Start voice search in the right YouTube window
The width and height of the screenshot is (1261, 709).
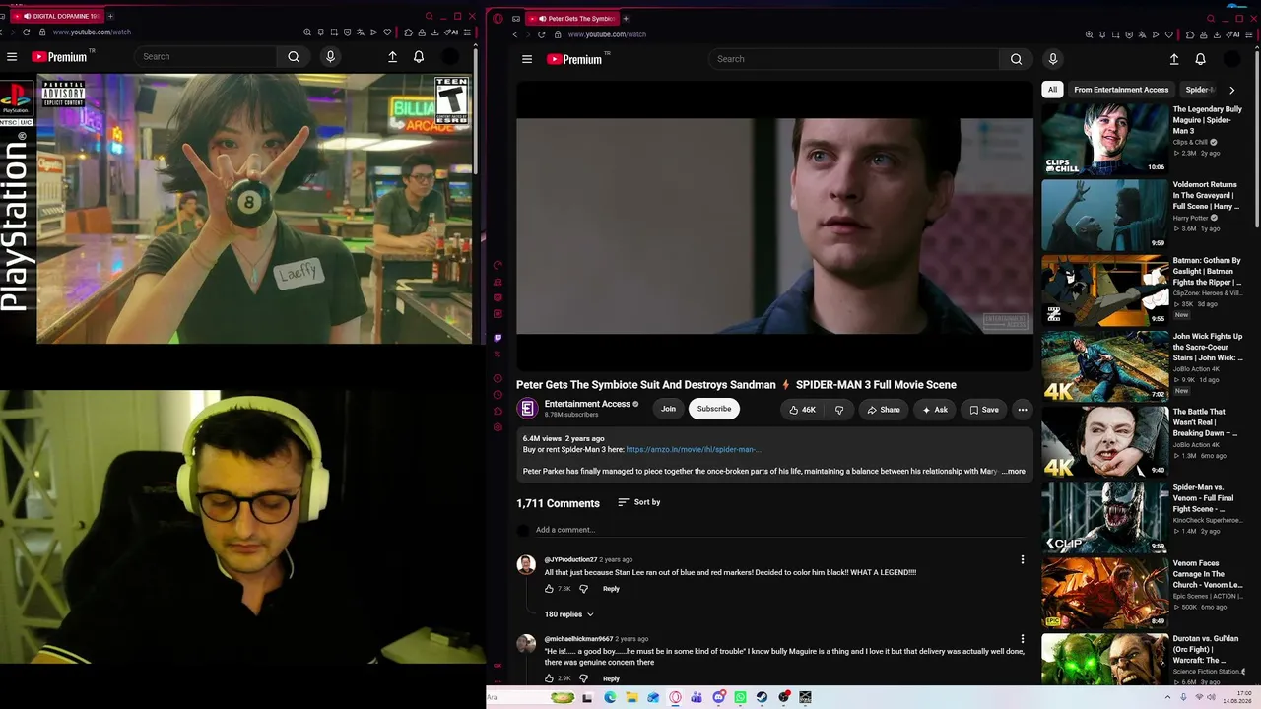(x=1053, y=59)
